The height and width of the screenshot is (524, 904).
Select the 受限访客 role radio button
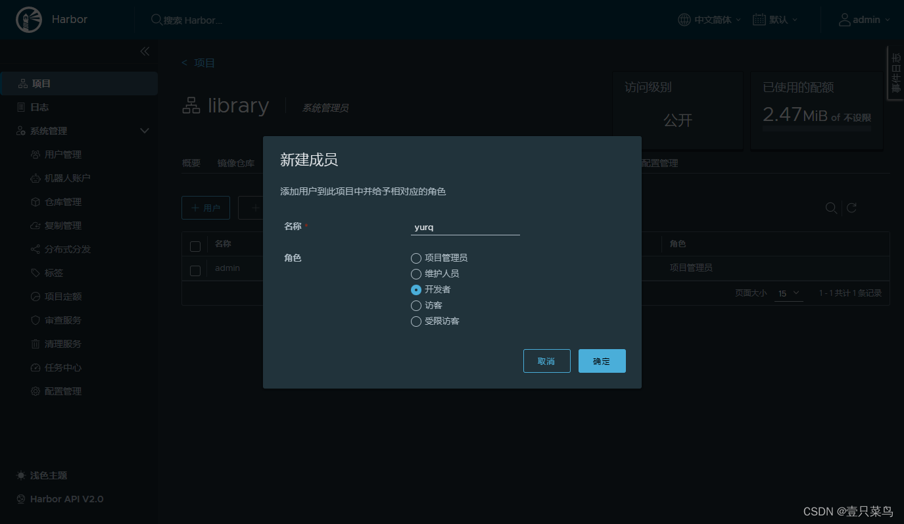tap(416, 322)
